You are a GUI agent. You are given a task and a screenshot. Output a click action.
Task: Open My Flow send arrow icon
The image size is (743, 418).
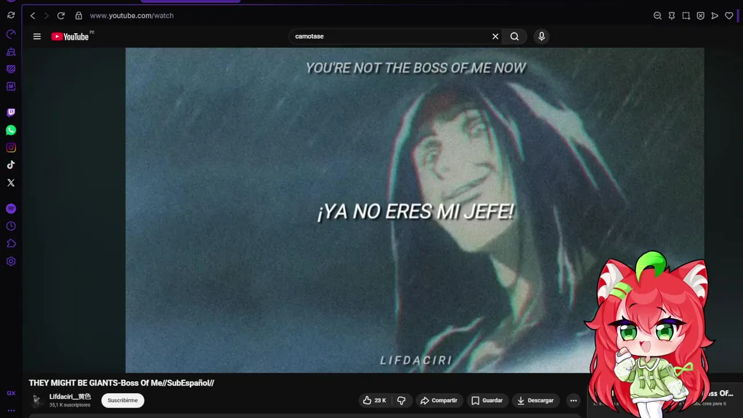[715, 16]
